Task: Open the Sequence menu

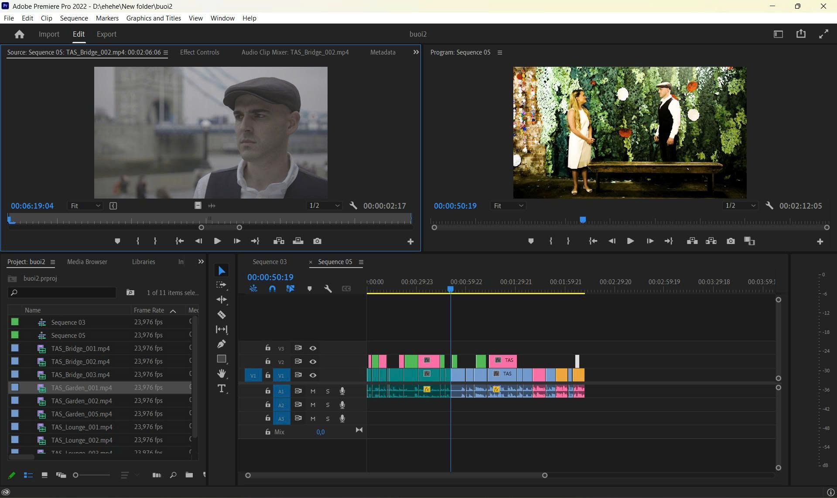Action: (74, 18)
